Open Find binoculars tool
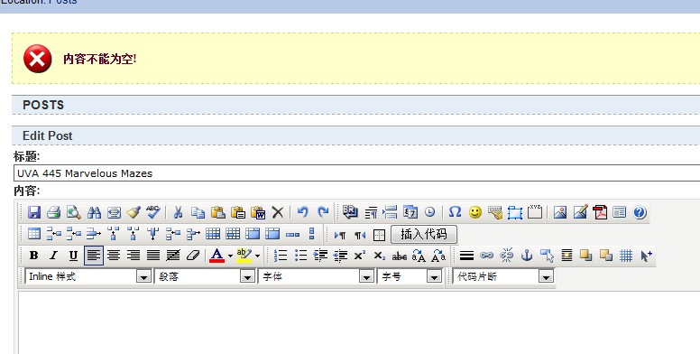The image size is (700, 354). [94, 212]
